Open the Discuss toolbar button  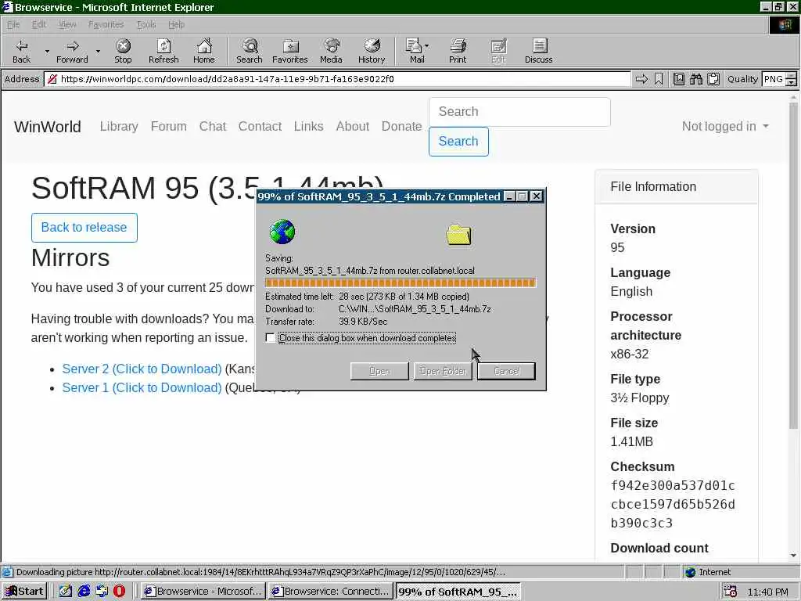538,51
